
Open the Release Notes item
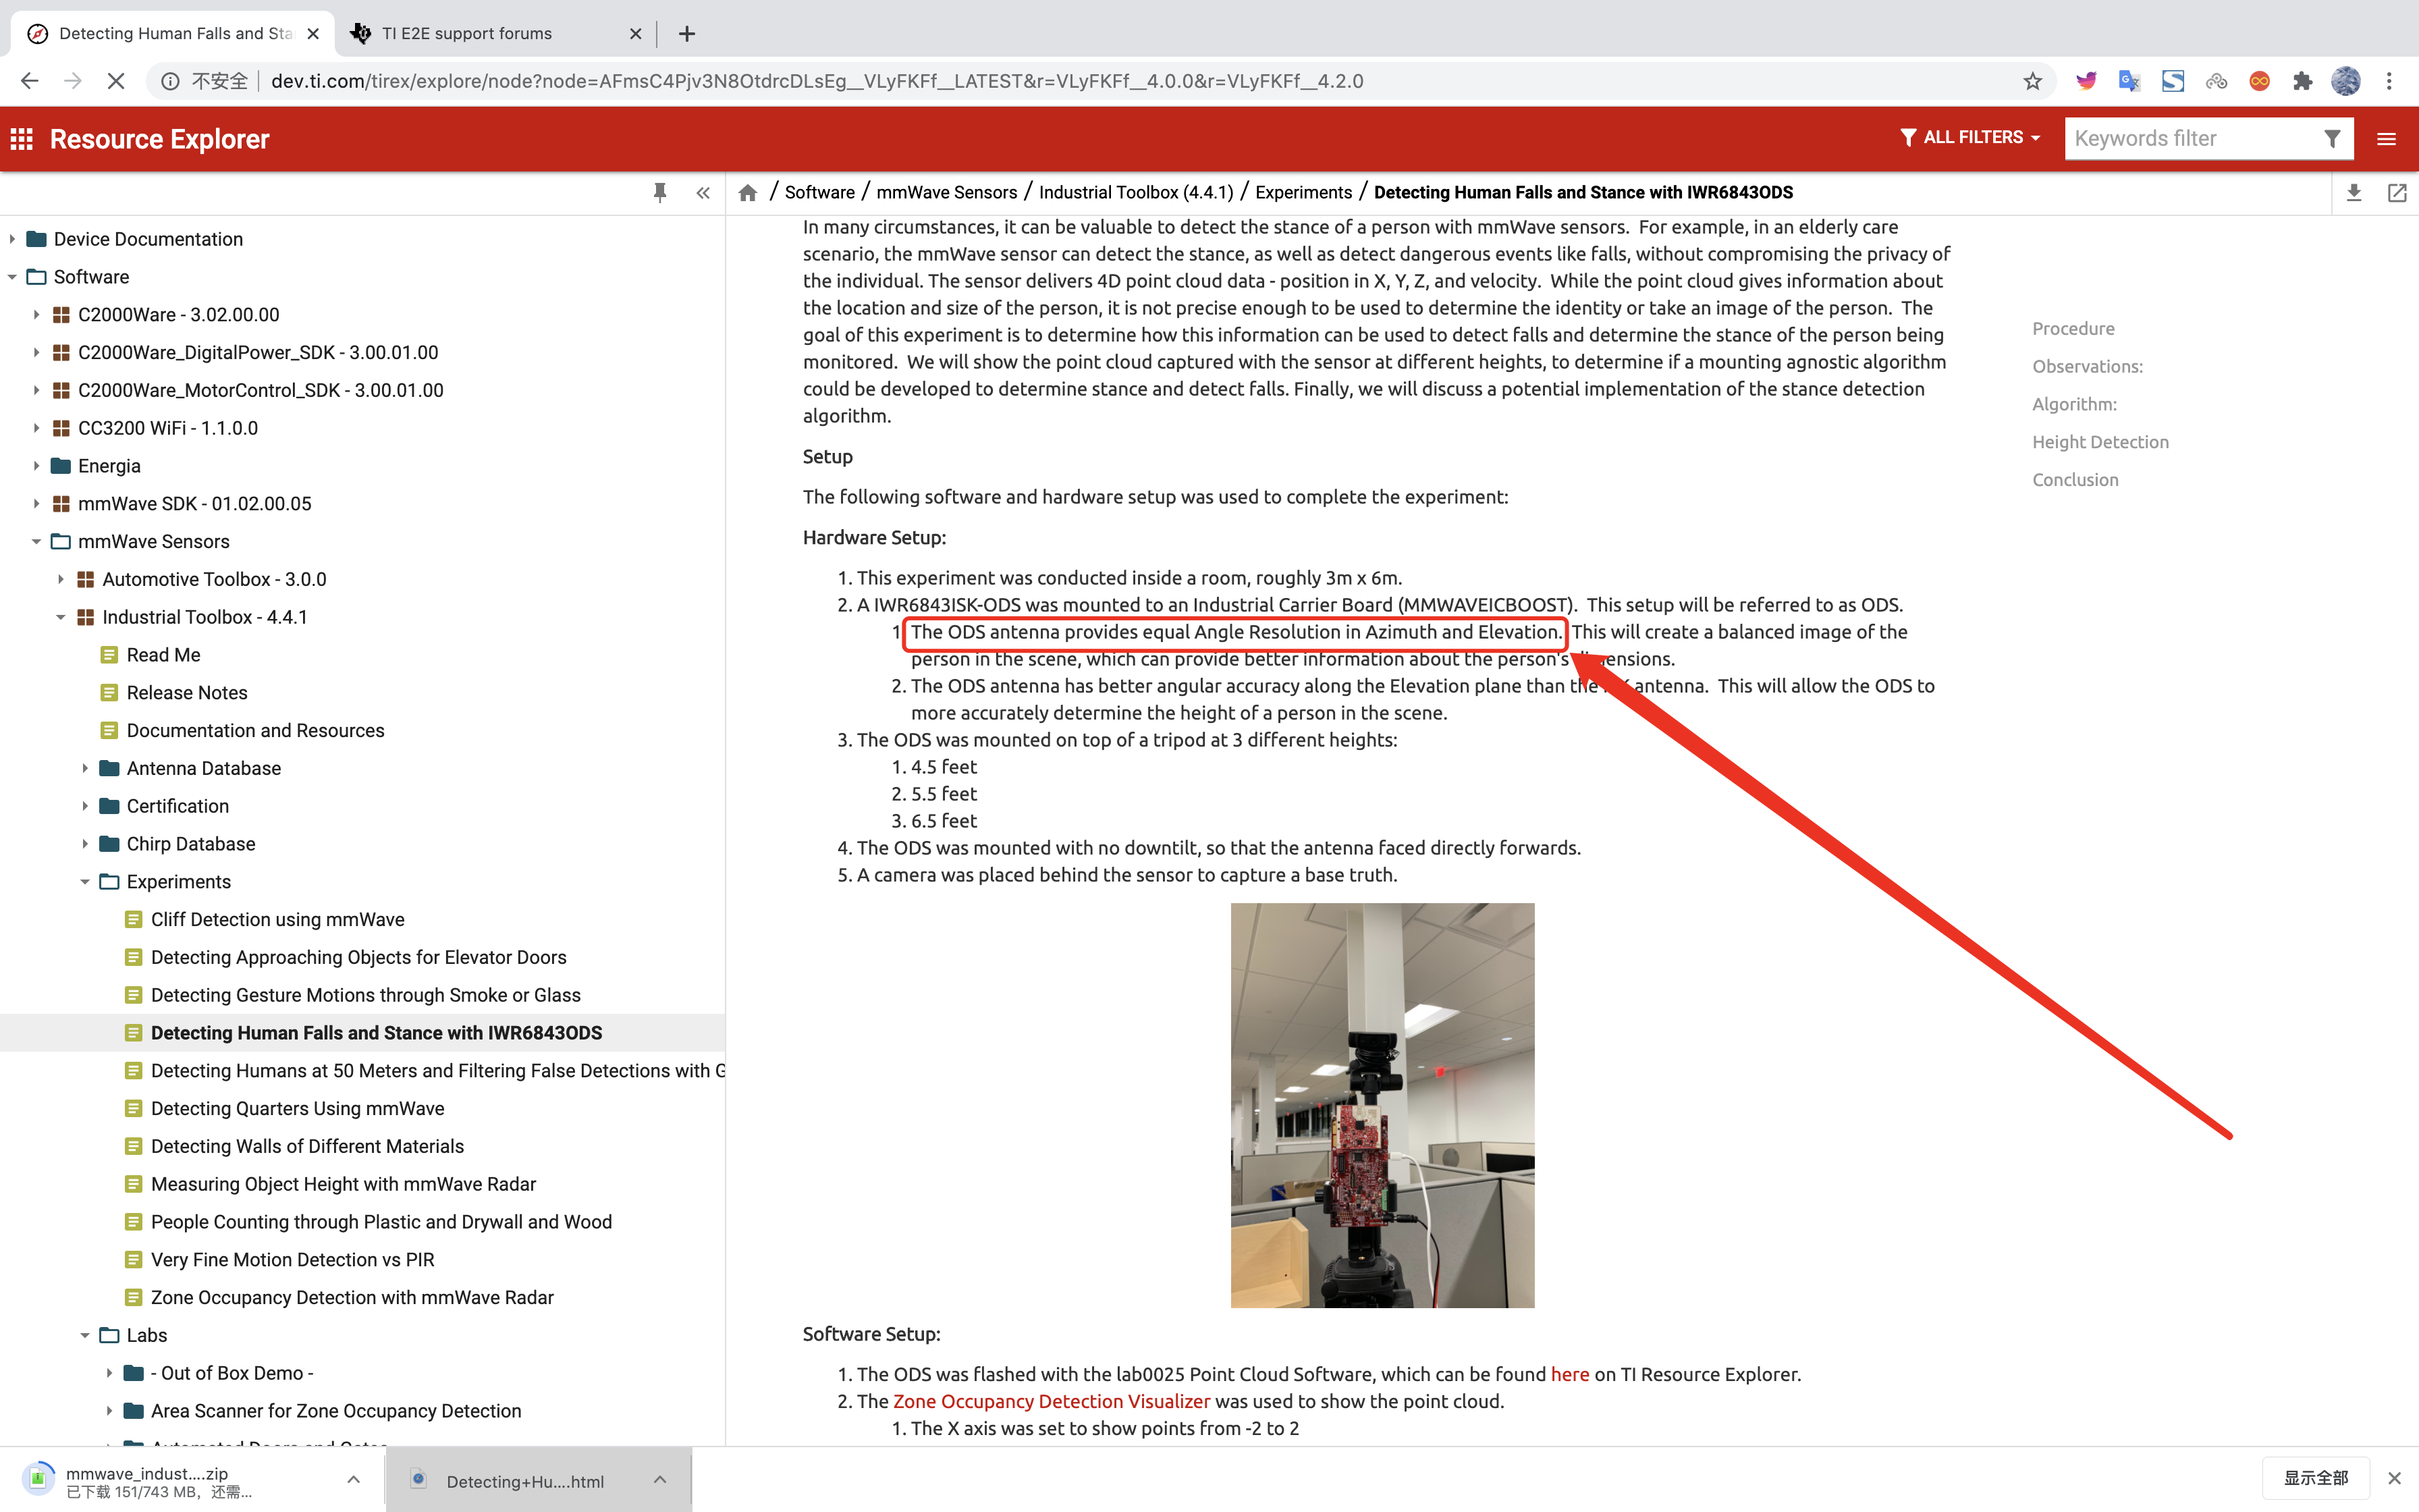(x=187, y=693)
